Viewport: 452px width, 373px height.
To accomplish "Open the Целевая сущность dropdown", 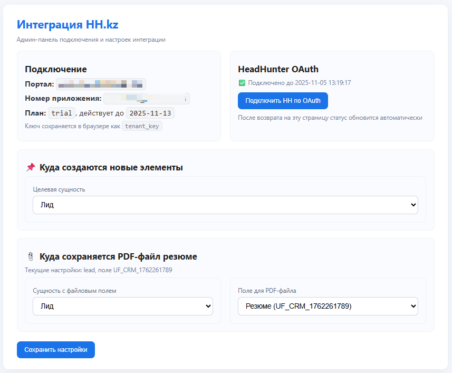I will (x=225, y=205).
